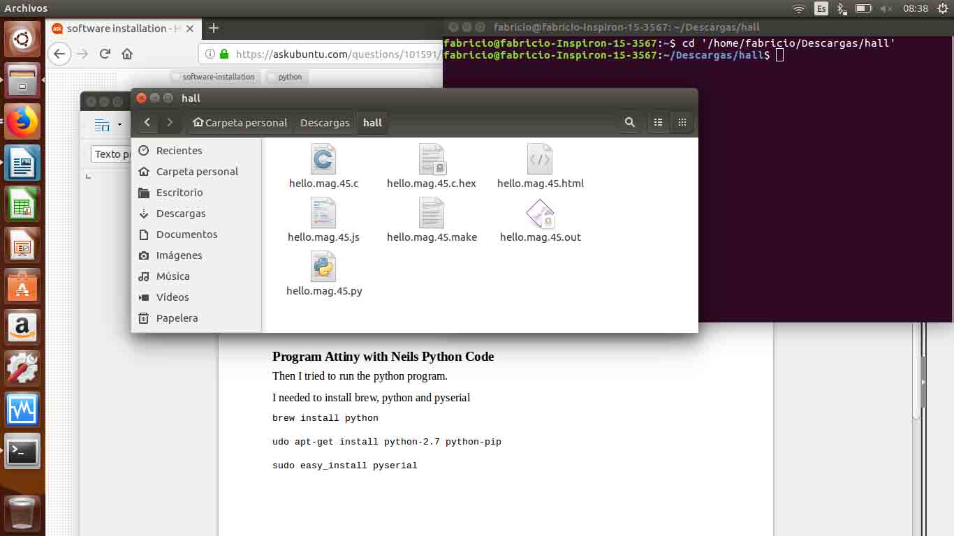The image size is (954, 536).
Task: Open System Monitor from the launcher
Action: tap(22, 410)
